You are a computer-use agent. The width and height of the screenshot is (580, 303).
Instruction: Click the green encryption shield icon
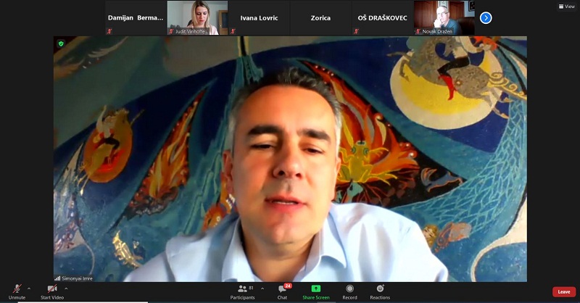pyautogui.click(x=61, y=43)
